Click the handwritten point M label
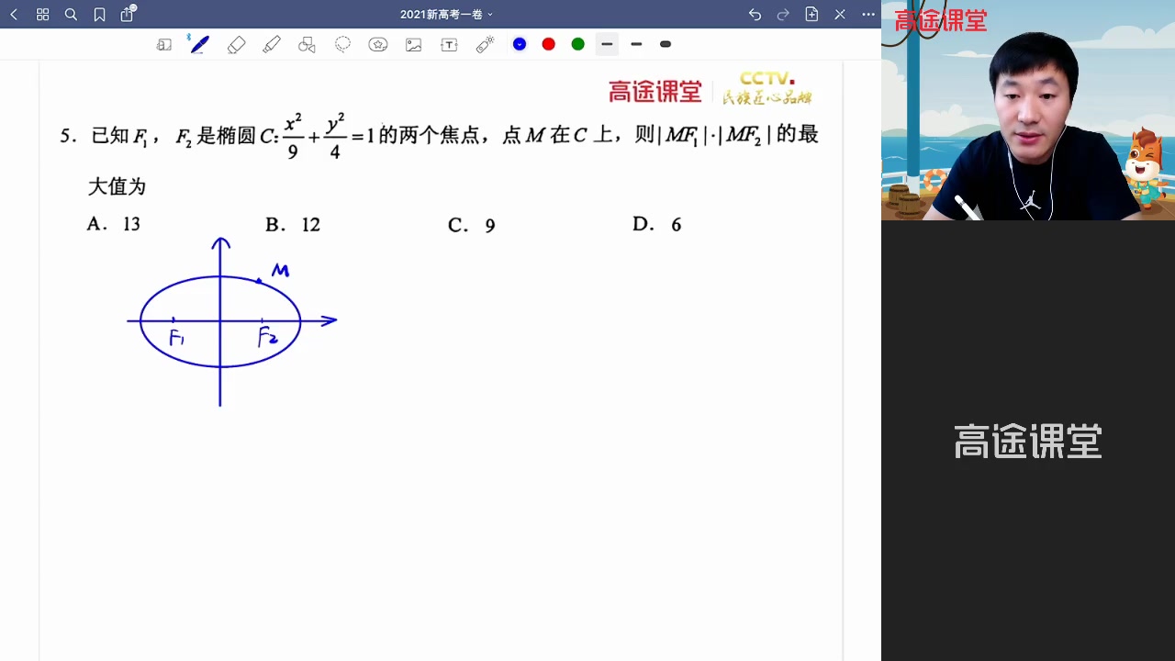Viewport: 1175px width, 661px height. click(x=280, y=271)
